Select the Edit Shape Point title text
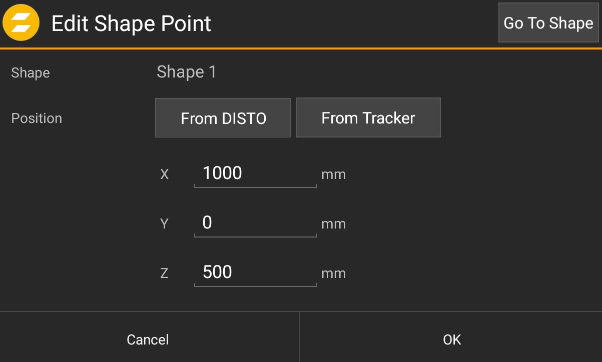The height and width of the screenshot is (362, 602). point(132,23)
